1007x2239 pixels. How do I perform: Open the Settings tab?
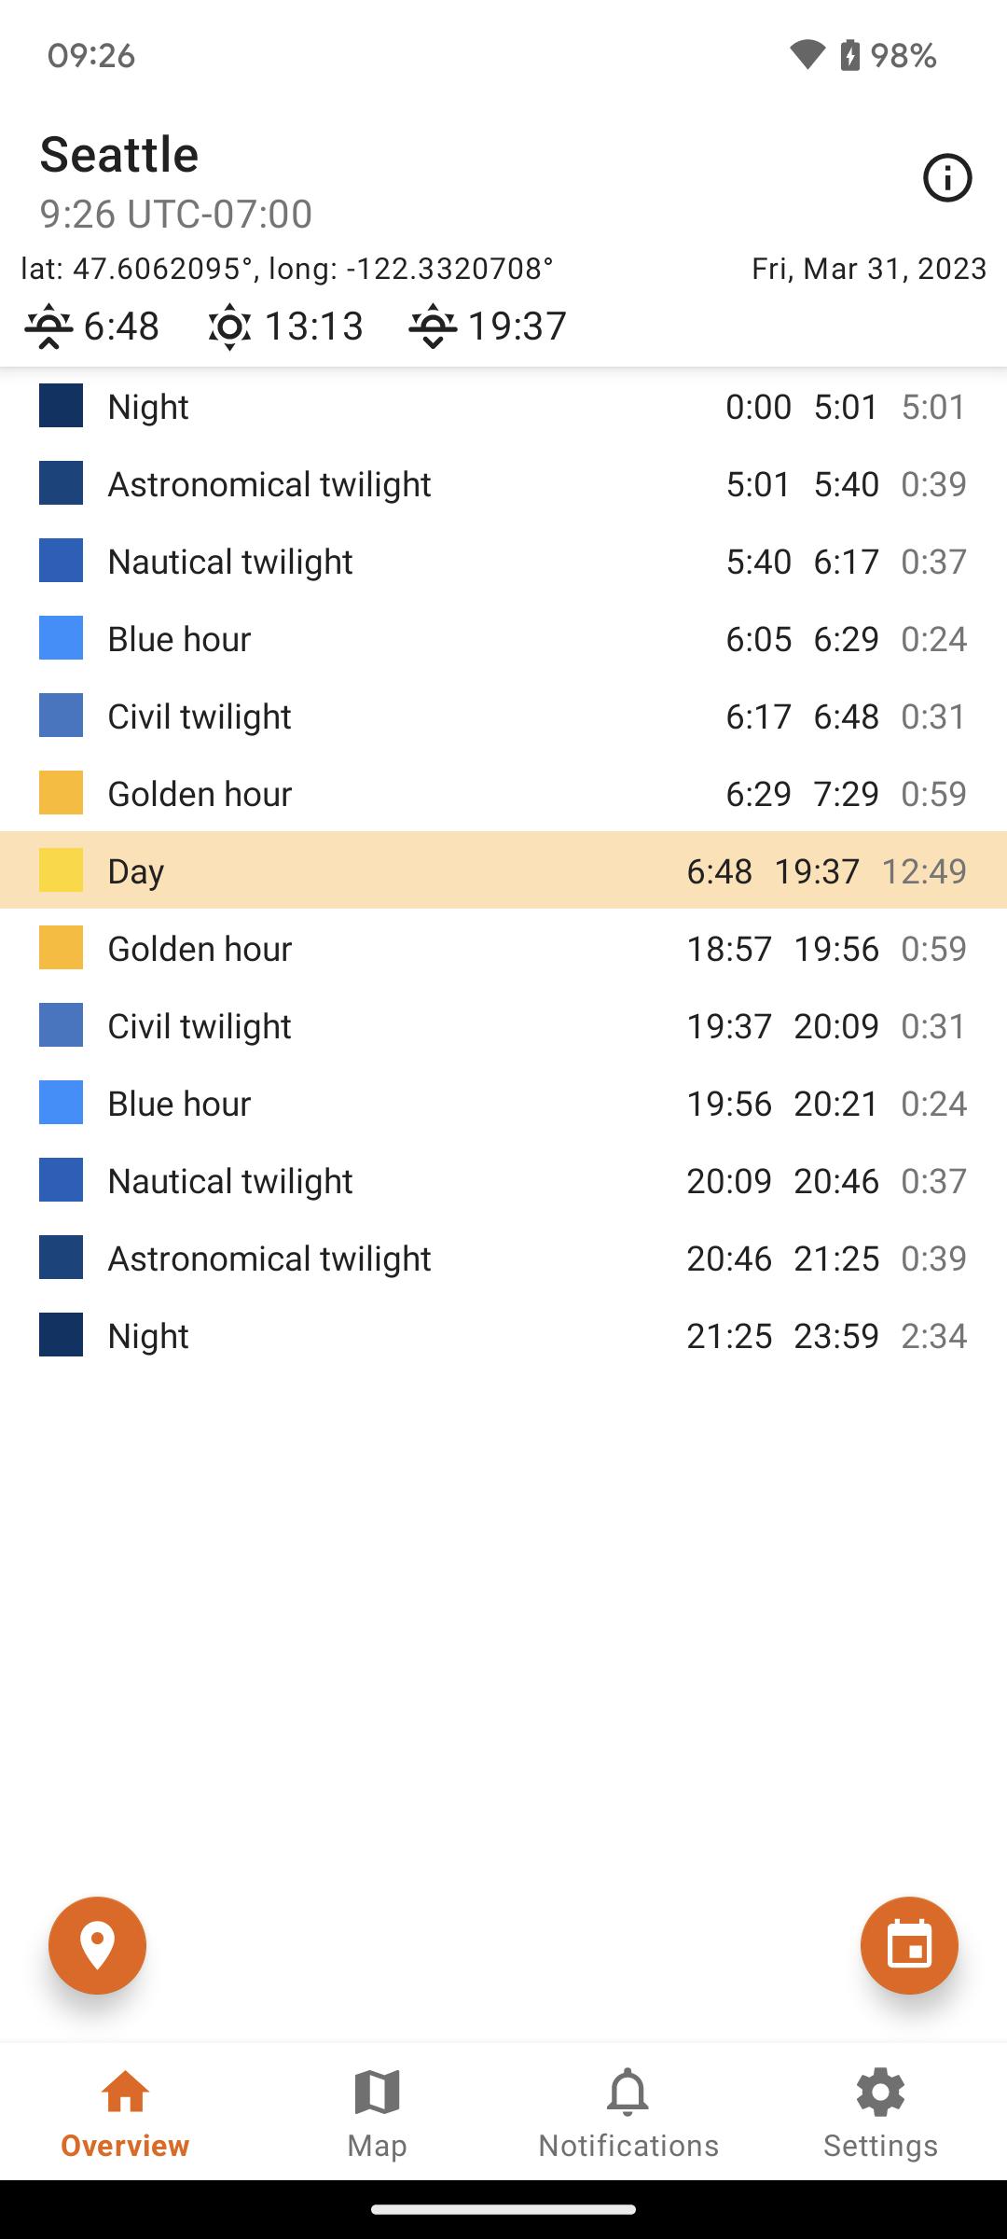pyautogui.click(x=880, y=2112)
